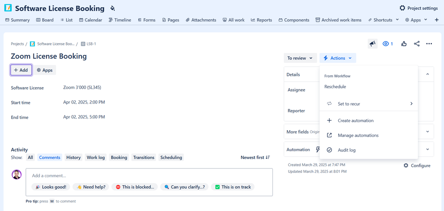Click Zoom 3'000 (SL345) license value
The width and height of the screenshot is (444, 211).
(82, 88)
